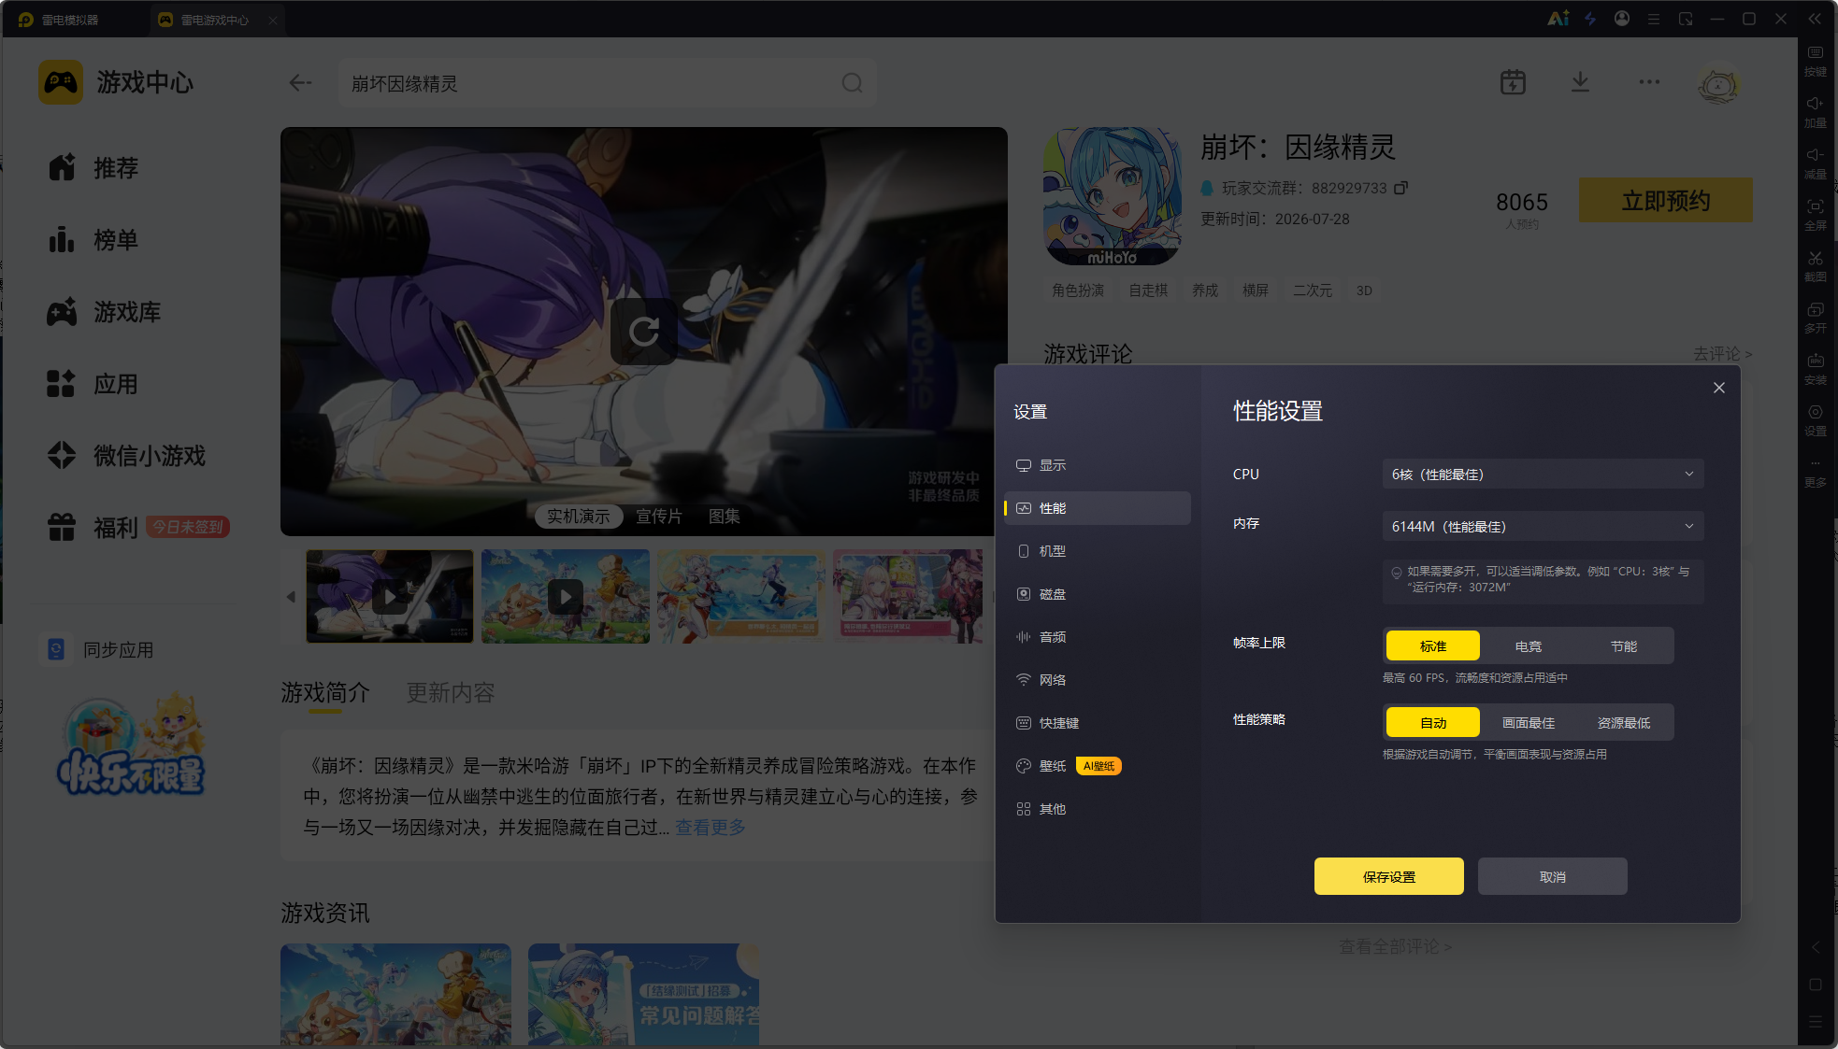Enter fullscreen via the 全屏 icon

pyautogui.click(x=1816, y=214)
